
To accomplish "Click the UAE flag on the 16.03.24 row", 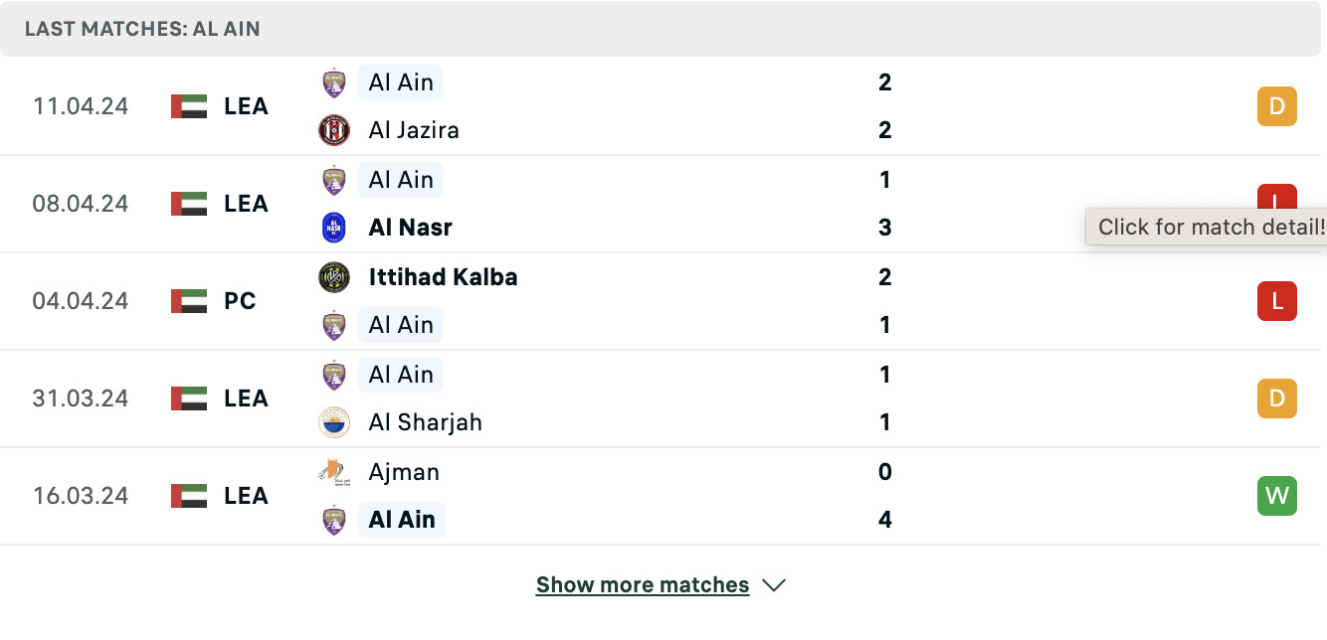I will [x=189, y=496].
